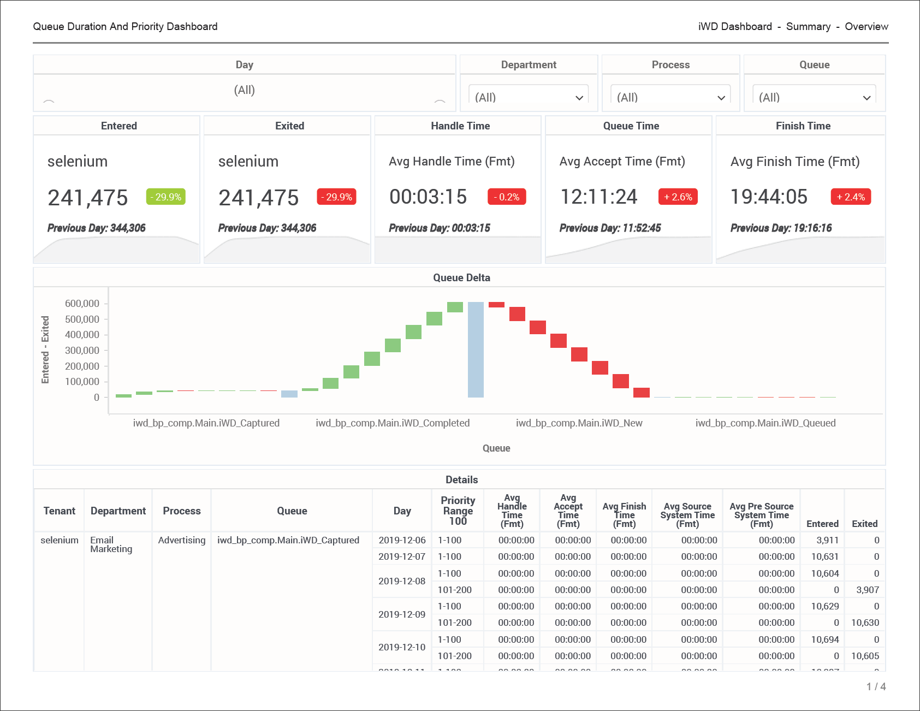Select iwd_bp_comp.Main.iWD_Captured queue cell in Details

click(x=288, y=540)
